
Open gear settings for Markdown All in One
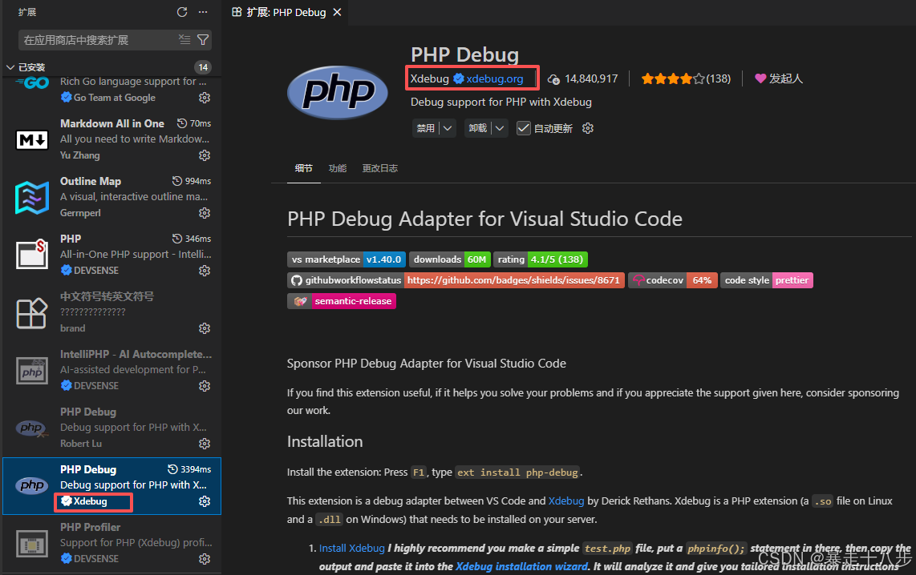click(205, 155)
